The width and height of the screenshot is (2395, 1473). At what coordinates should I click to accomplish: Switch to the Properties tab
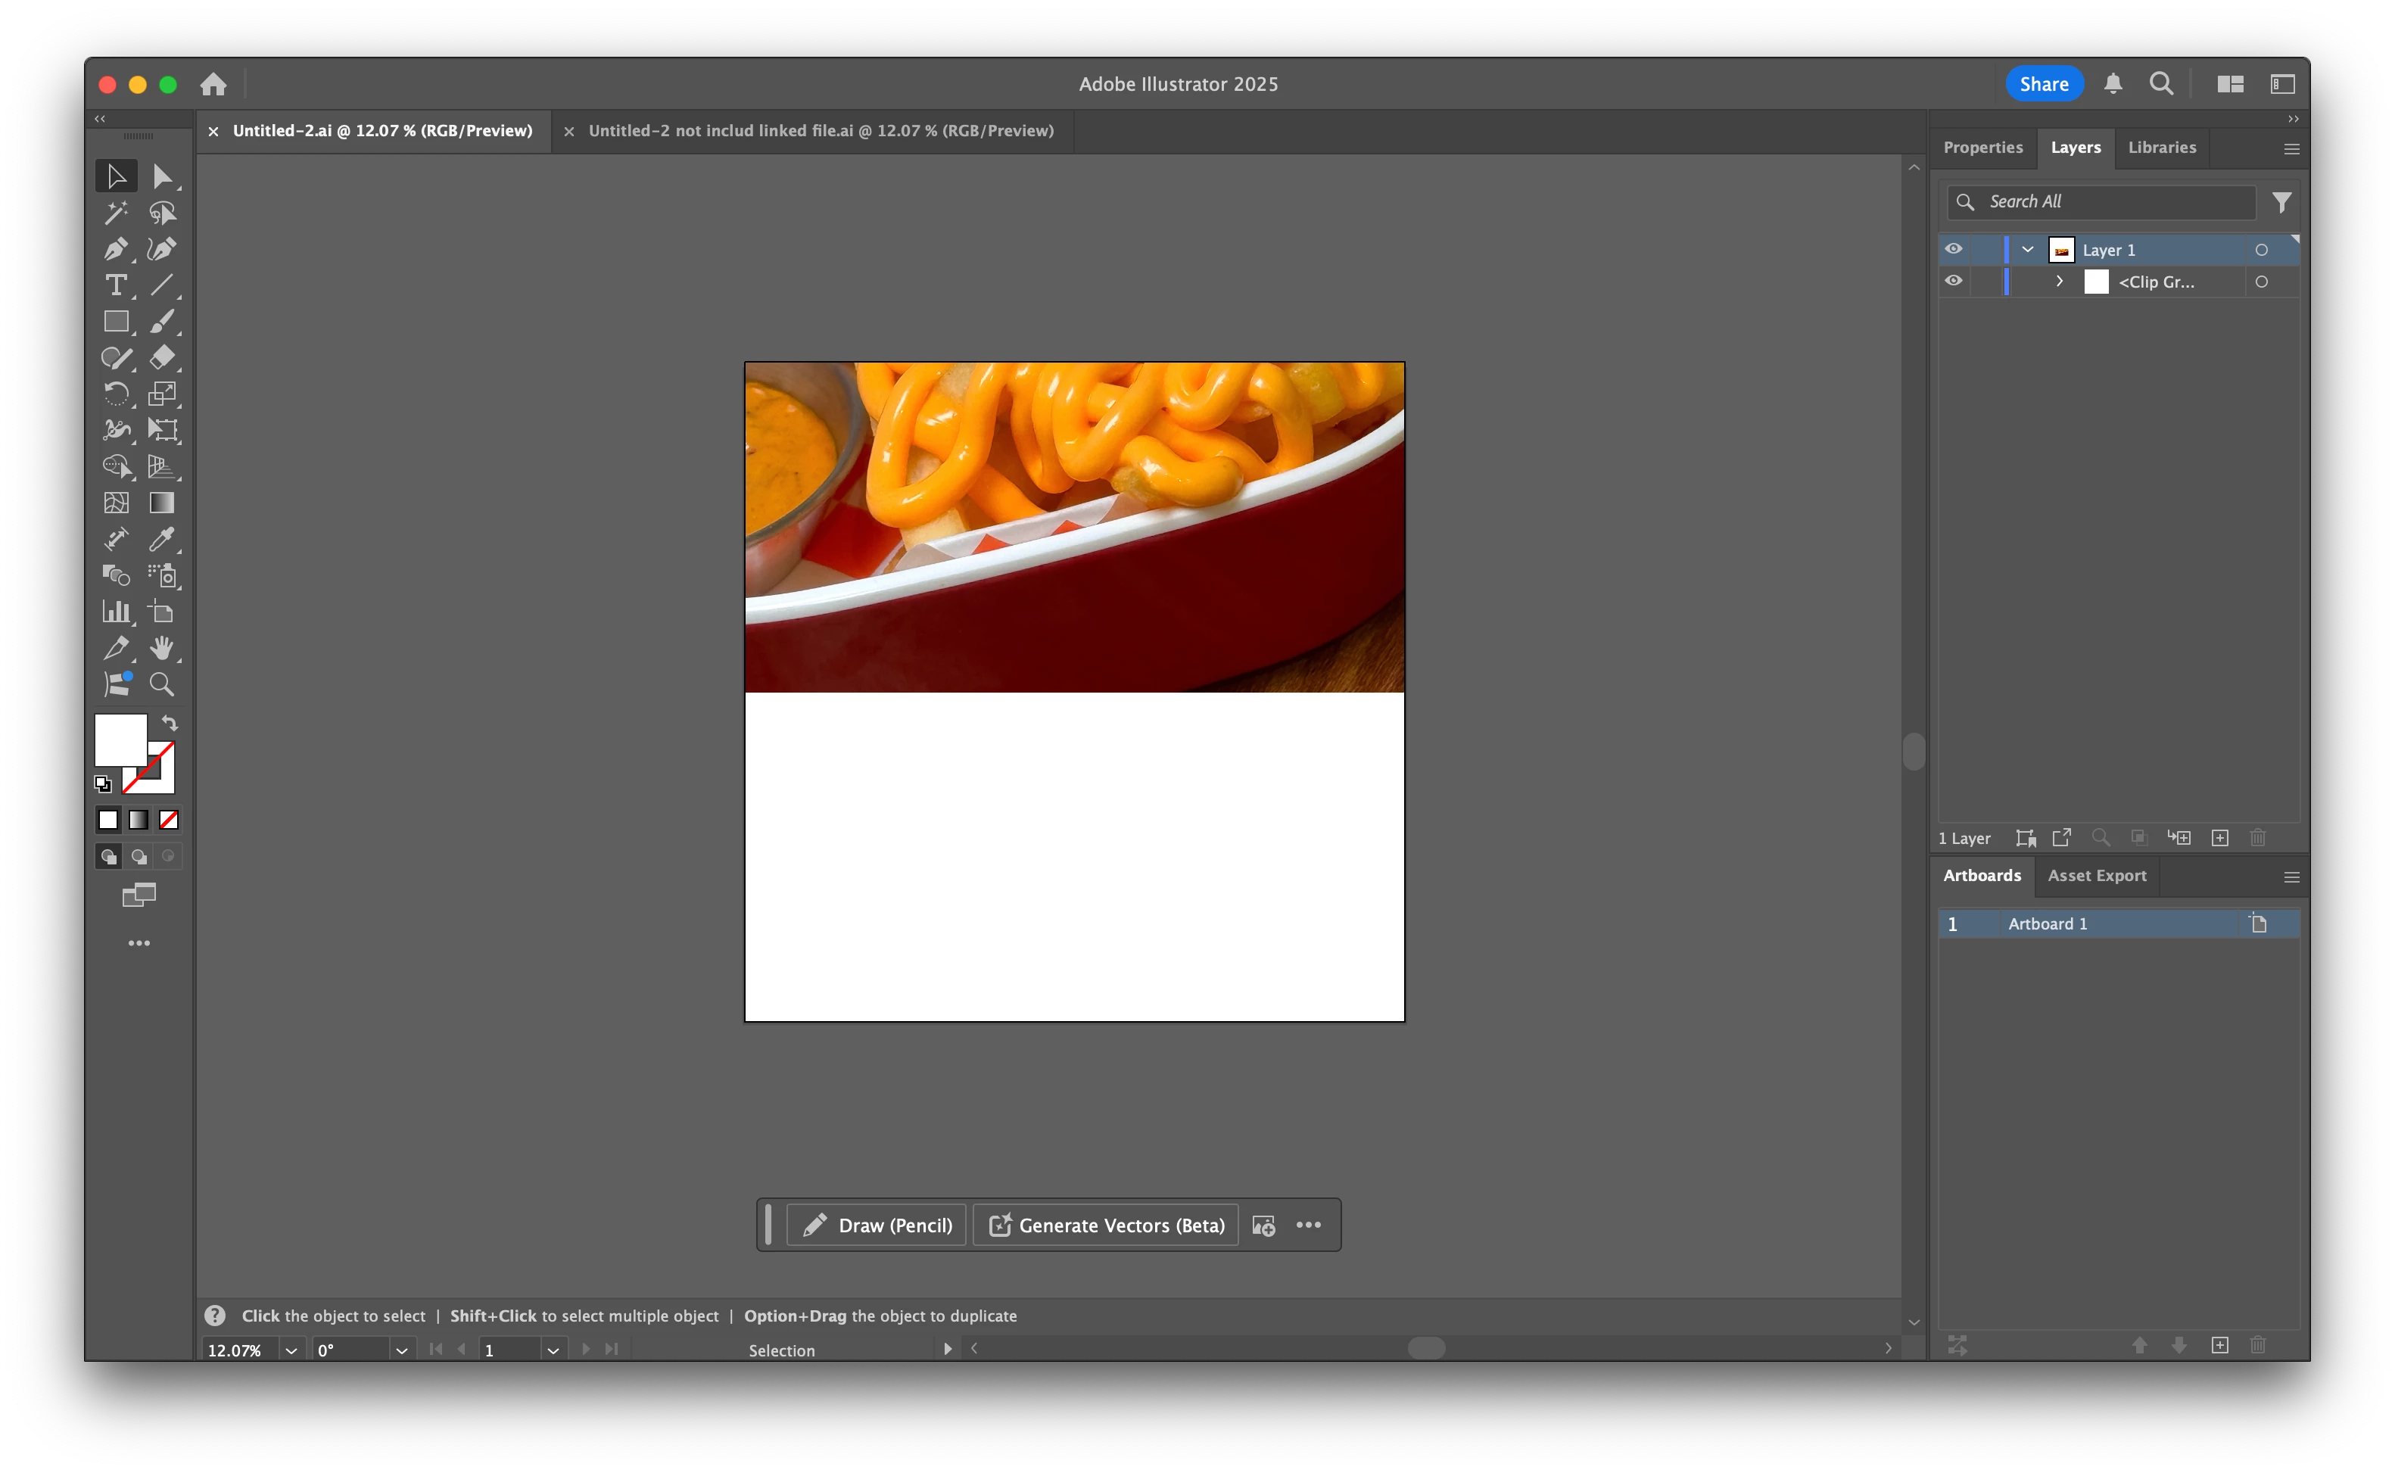pyautogui.click(x=1982, y=147)
